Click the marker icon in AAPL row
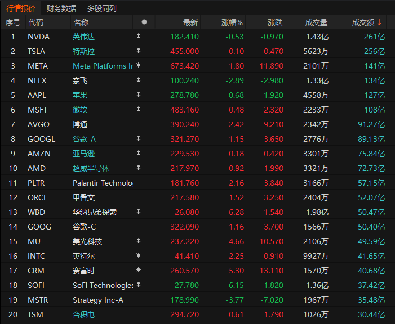Viewport: 395px width, 324px height. coord(138,94)
